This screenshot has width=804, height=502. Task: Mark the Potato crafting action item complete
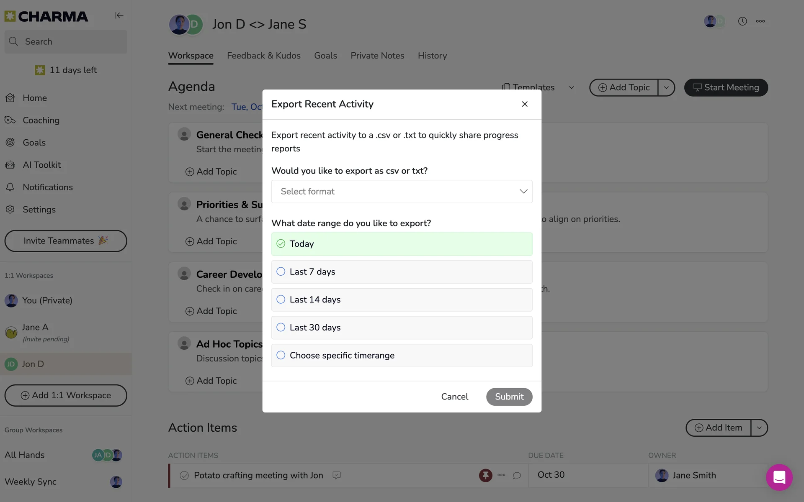[x=184, y=475]
